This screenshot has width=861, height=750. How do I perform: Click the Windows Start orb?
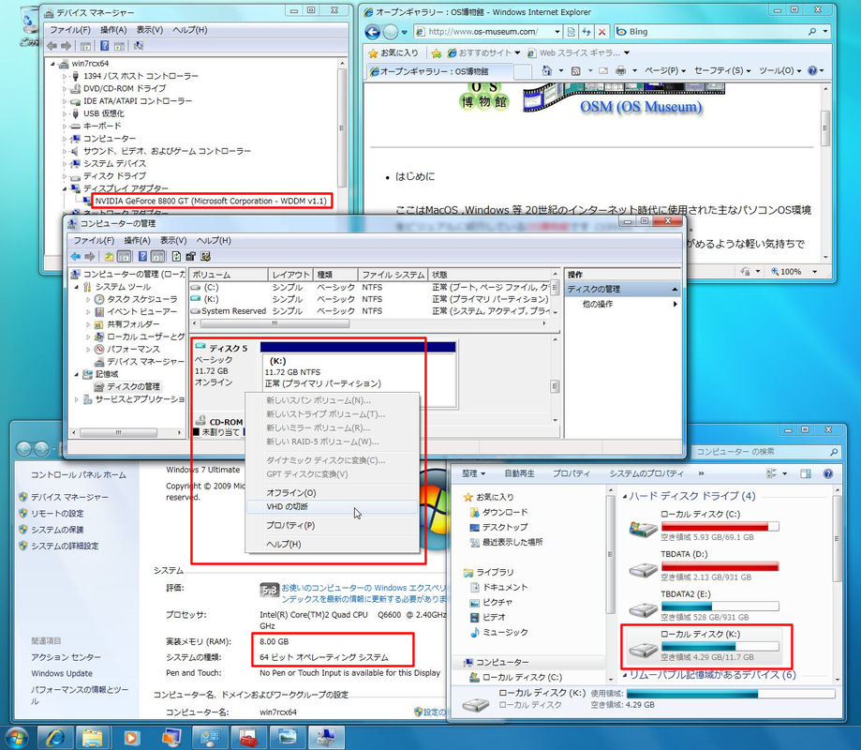(17, 735)
